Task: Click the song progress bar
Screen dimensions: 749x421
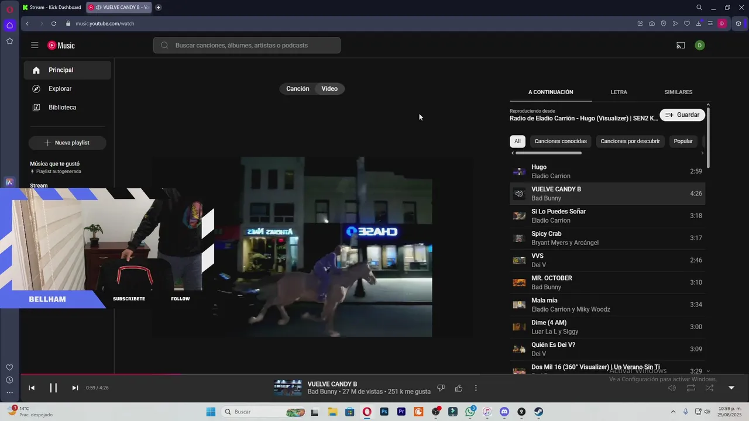Action: point(384,374)
